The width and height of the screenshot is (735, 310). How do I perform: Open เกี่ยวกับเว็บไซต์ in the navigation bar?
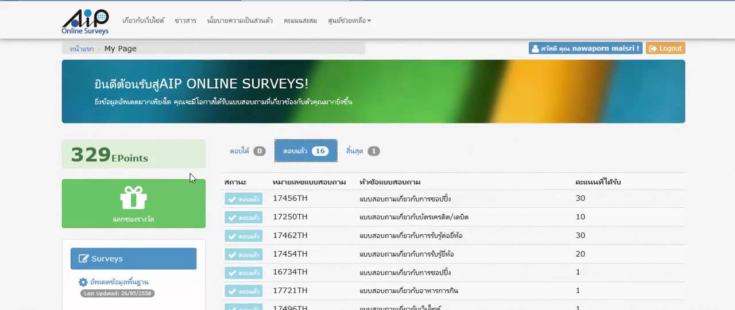(x=144, y=21)
